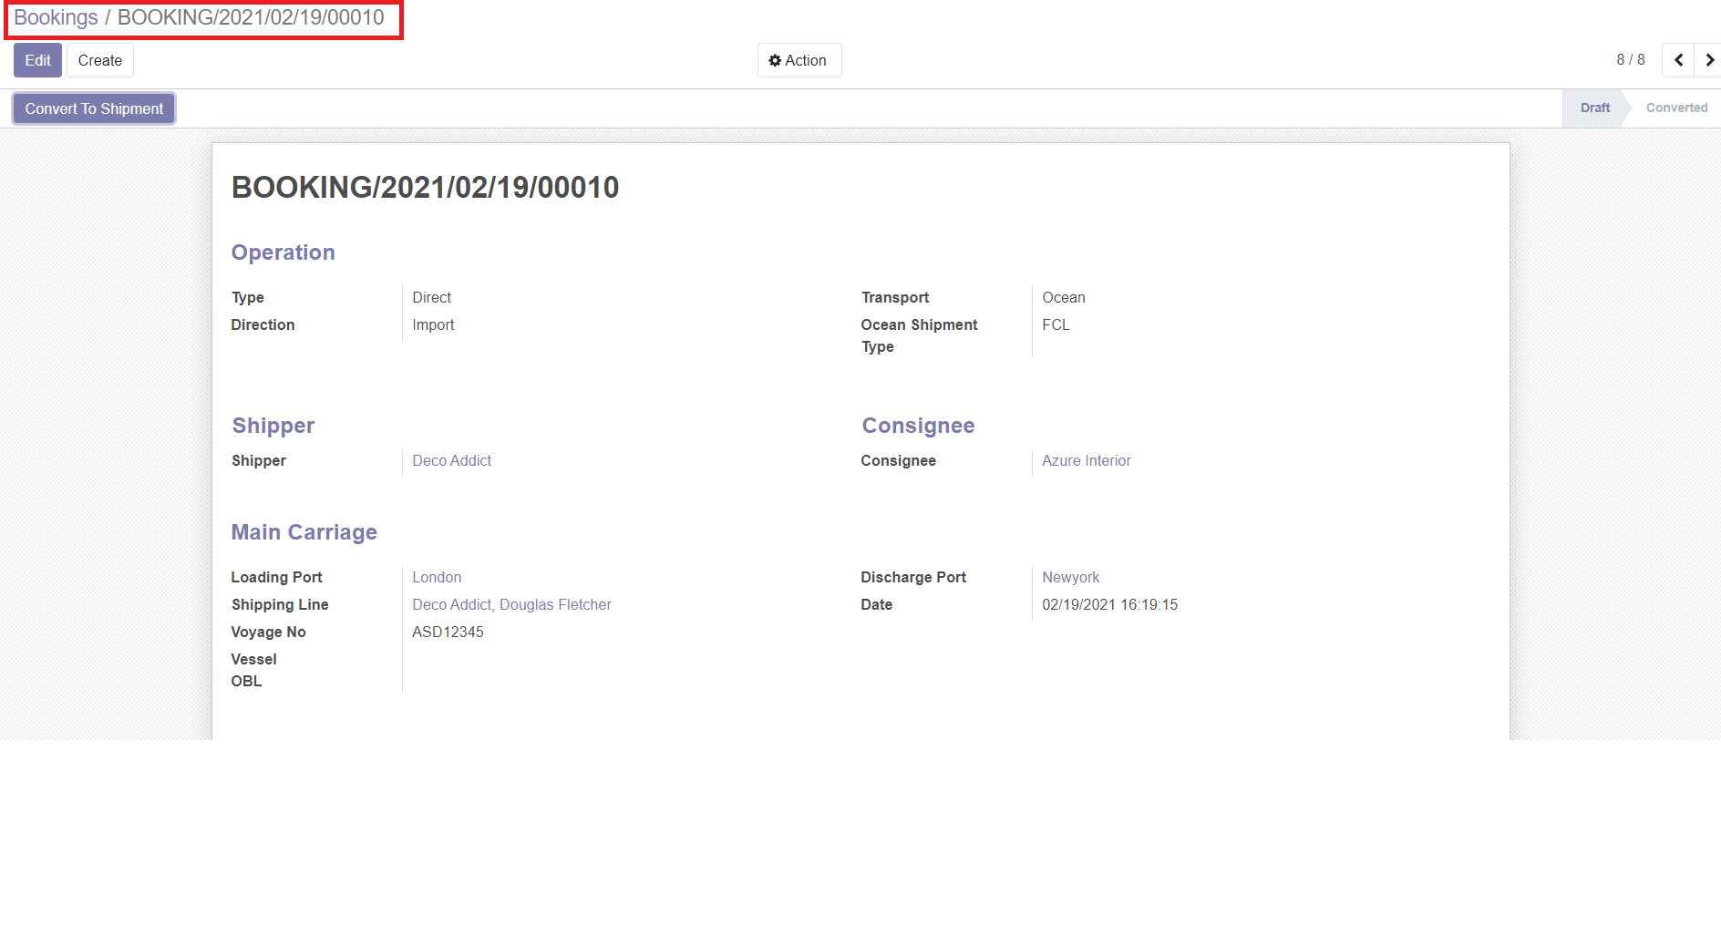
Task: Go to the previous booking record arrow
Action: click(1678, 60)
